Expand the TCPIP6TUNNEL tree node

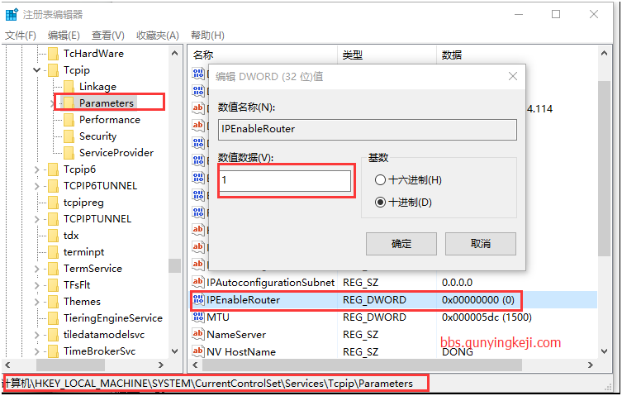pos(37,186)
